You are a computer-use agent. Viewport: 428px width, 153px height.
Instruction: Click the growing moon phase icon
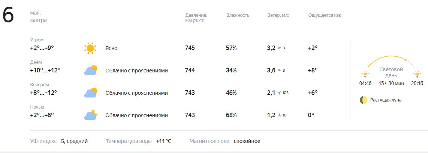coord(363,100)
